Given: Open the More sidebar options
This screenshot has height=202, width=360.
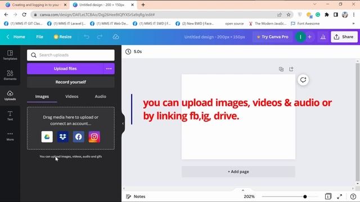Looking at the screenshot, I should 10,136.
